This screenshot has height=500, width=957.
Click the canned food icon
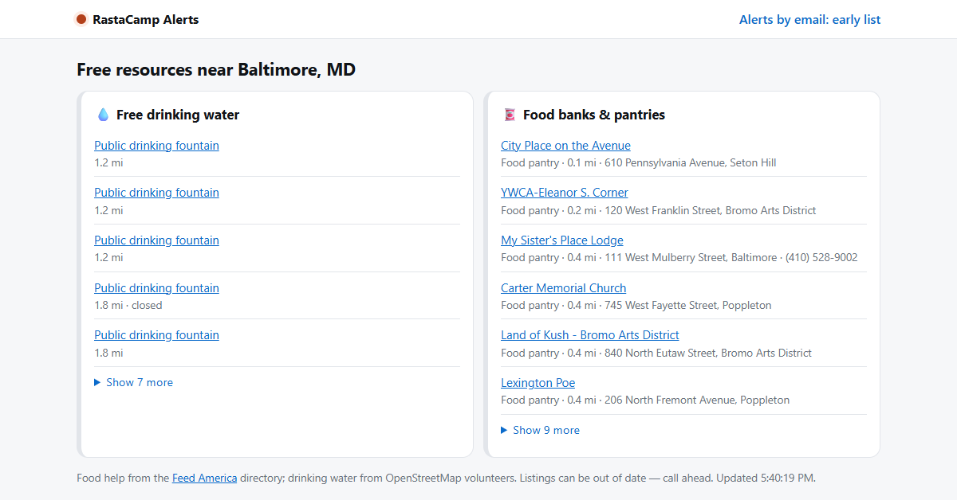(510, 115)
